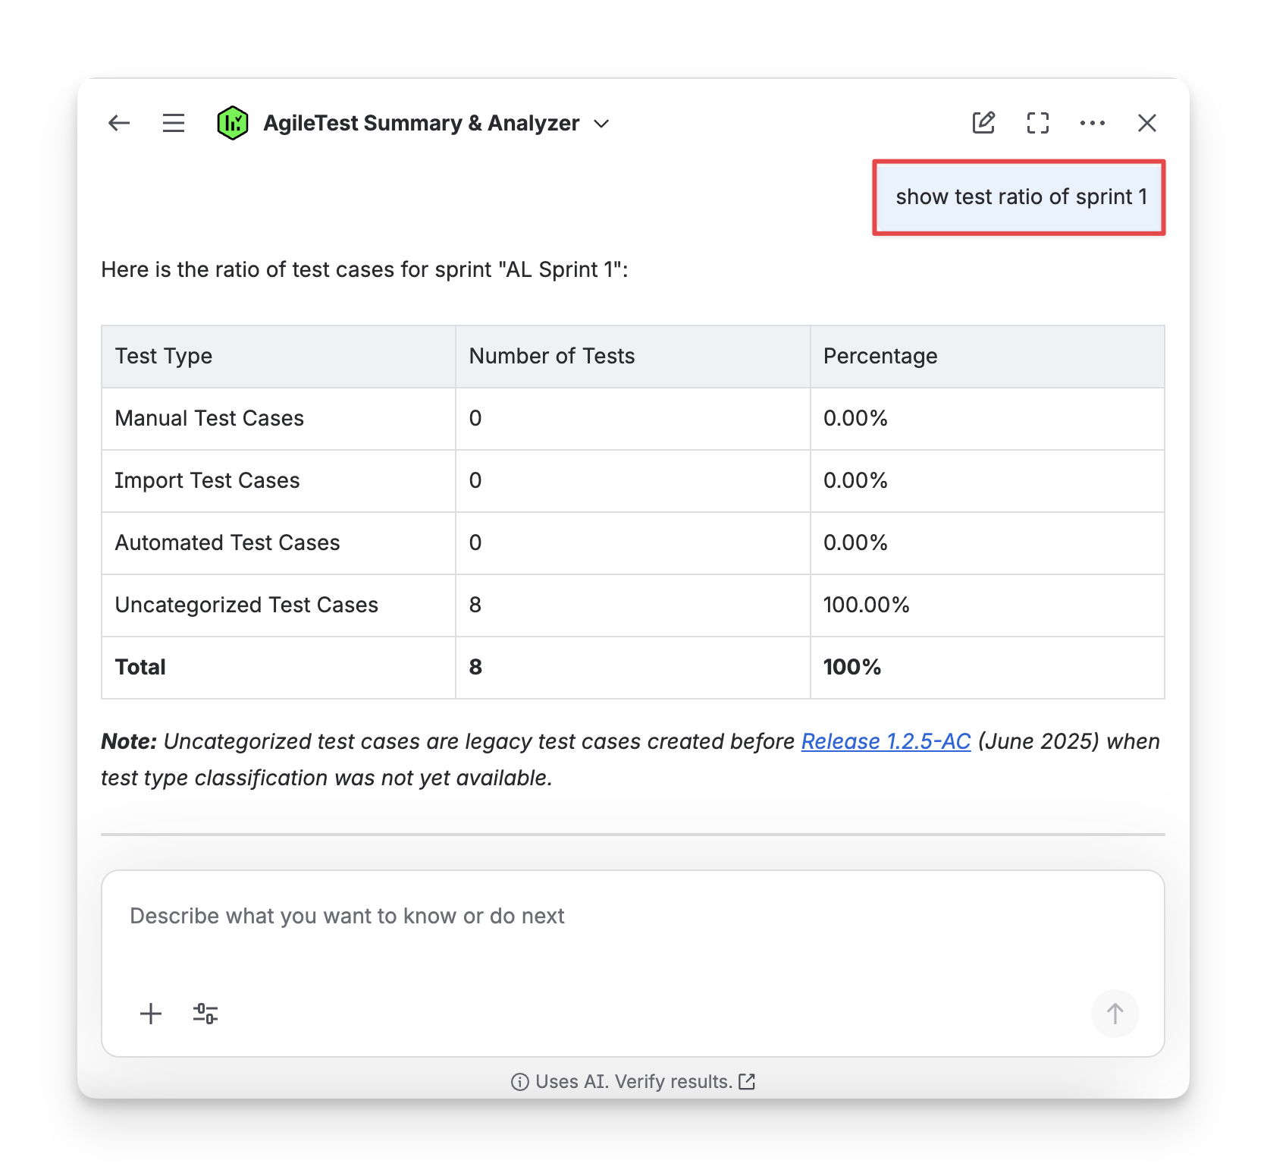Open the three-dot more options menu
1267x1176 pixels.
[1092, 123]
